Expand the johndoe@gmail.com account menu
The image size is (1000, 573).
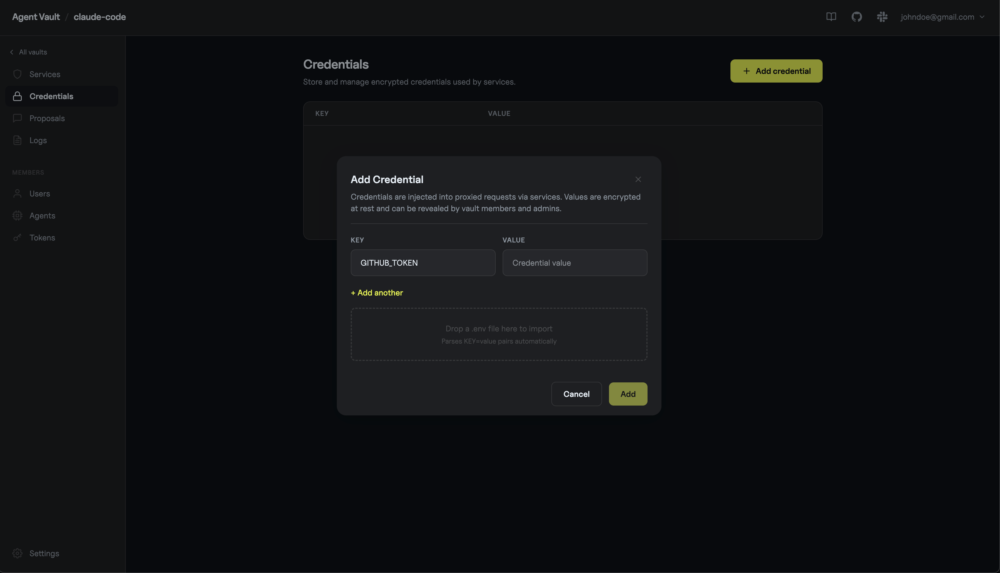tap(943, 17)
